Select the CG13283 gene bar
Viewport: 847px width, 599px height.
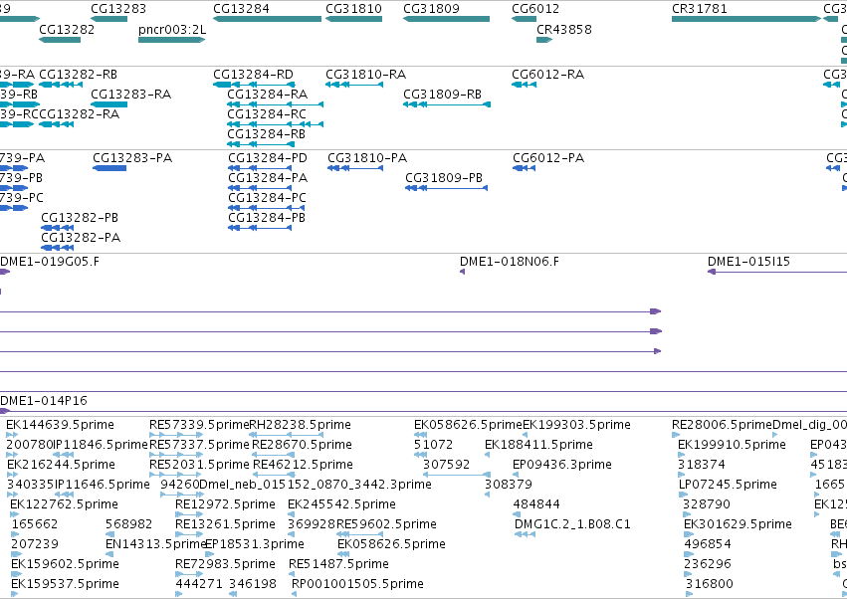tap(109, 19)
